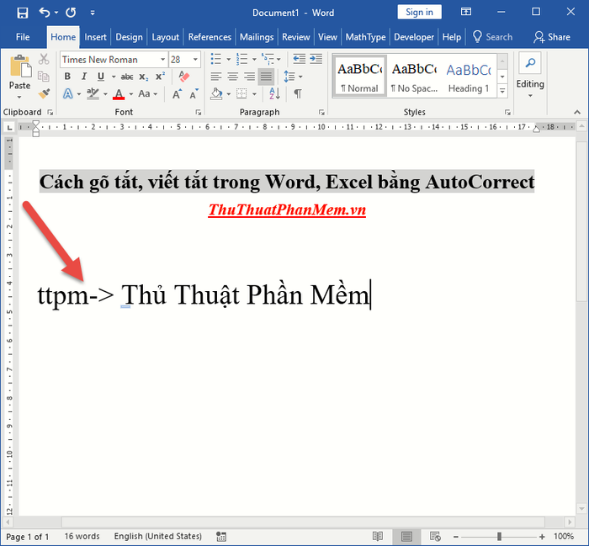Viewport: 589px width, 546px height.
Task: Expand the font size dropdown
Action: 195,60
